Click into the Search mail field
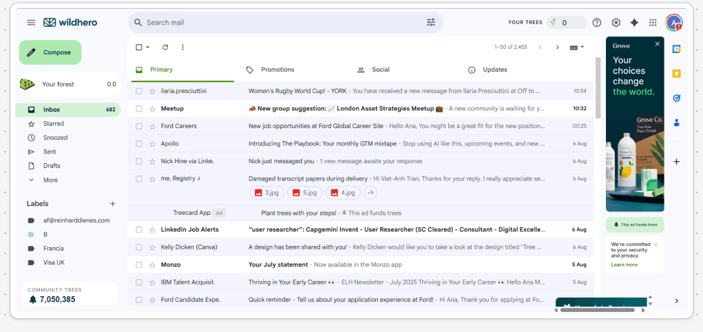 [285, 23]
